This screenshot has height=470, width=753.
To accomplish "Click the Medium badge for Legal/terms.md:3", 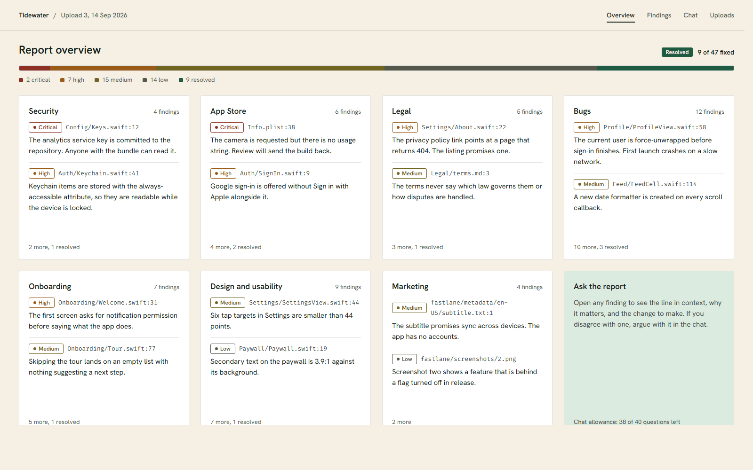I will 409,173.
